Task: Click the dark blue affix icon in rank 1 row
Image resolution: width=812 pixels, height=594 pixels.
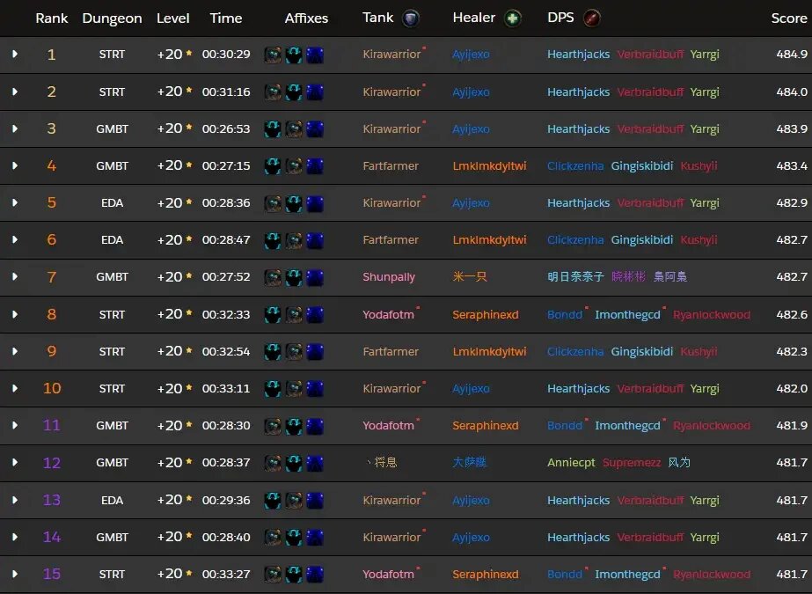Action: click(314, 55)
